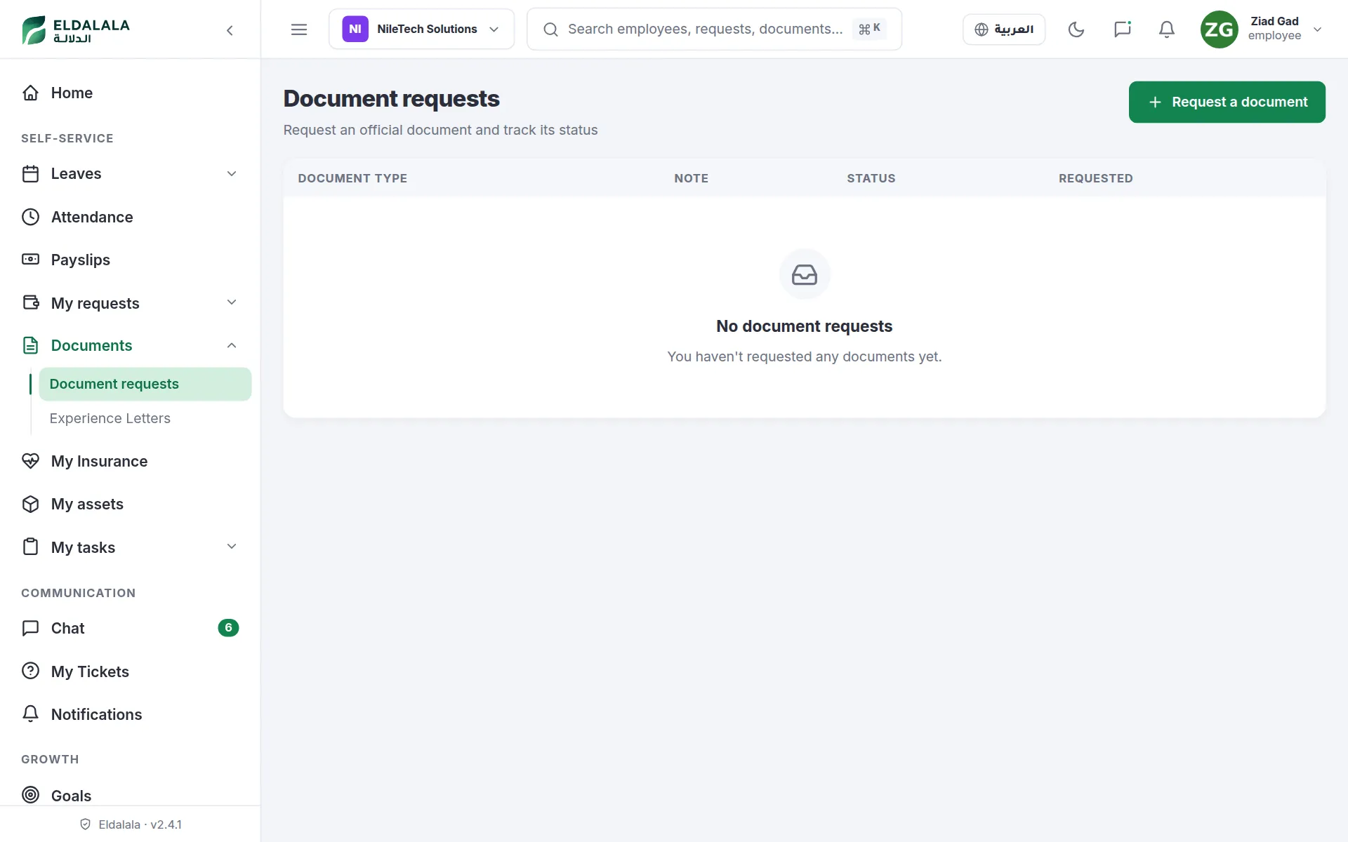Expand the My requests submenu chevron
Image resolution: width=1348 pixels, height=842 pixels.
pyautogui.click(x=232, y=302)
